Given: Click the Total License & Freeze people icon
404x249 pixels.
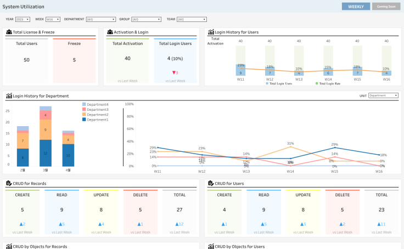Looking at the screenshot, I should tap(9, 32).
